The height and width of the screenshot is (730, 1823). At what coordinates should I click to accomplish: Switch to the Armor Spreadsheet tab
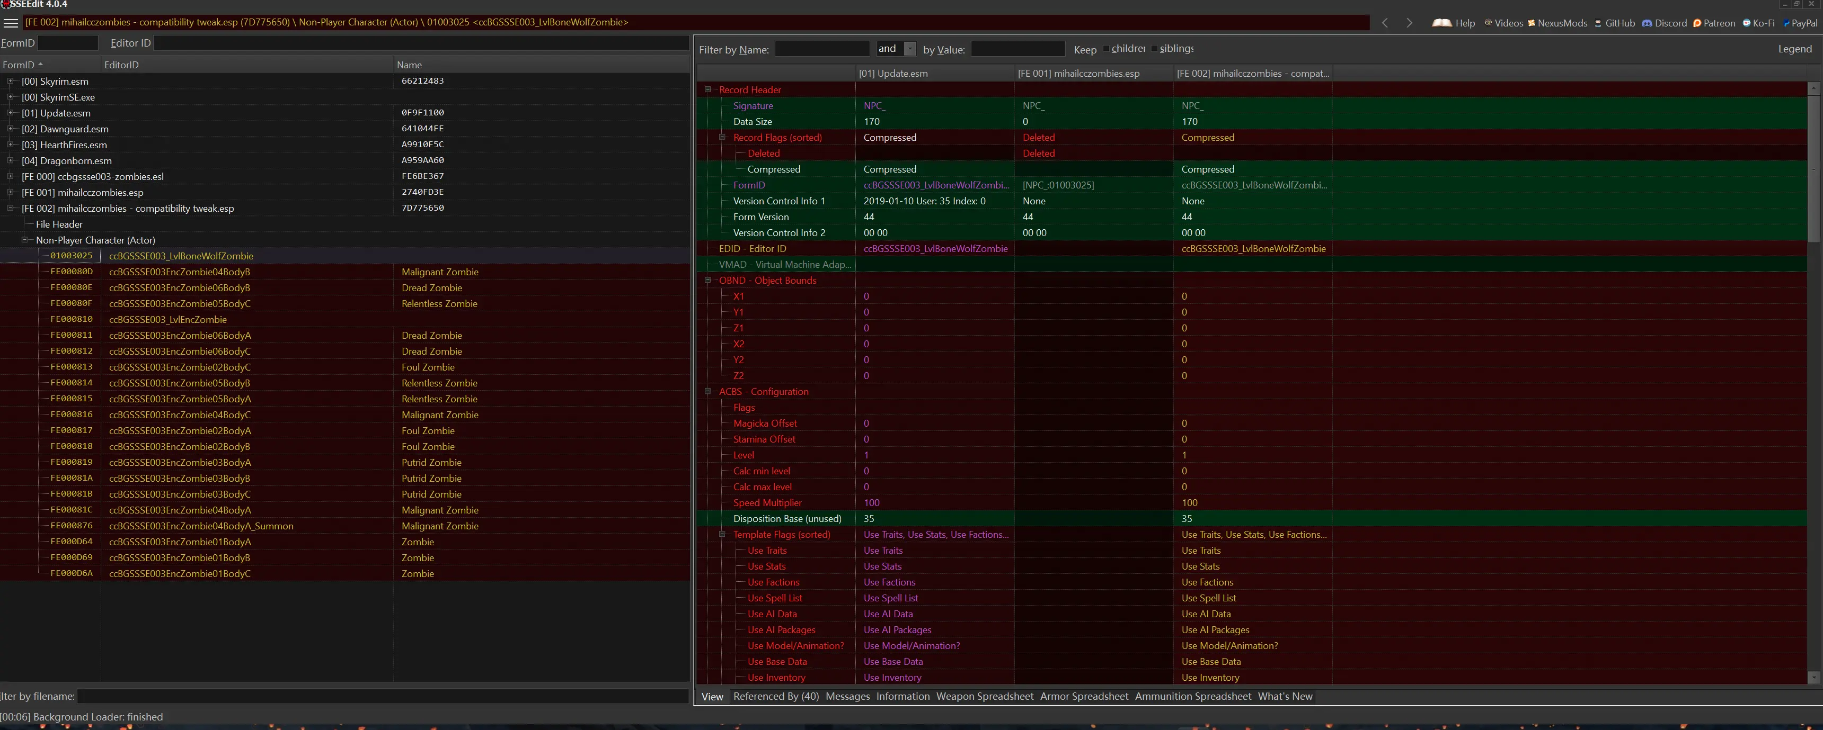pos(1084,696)
